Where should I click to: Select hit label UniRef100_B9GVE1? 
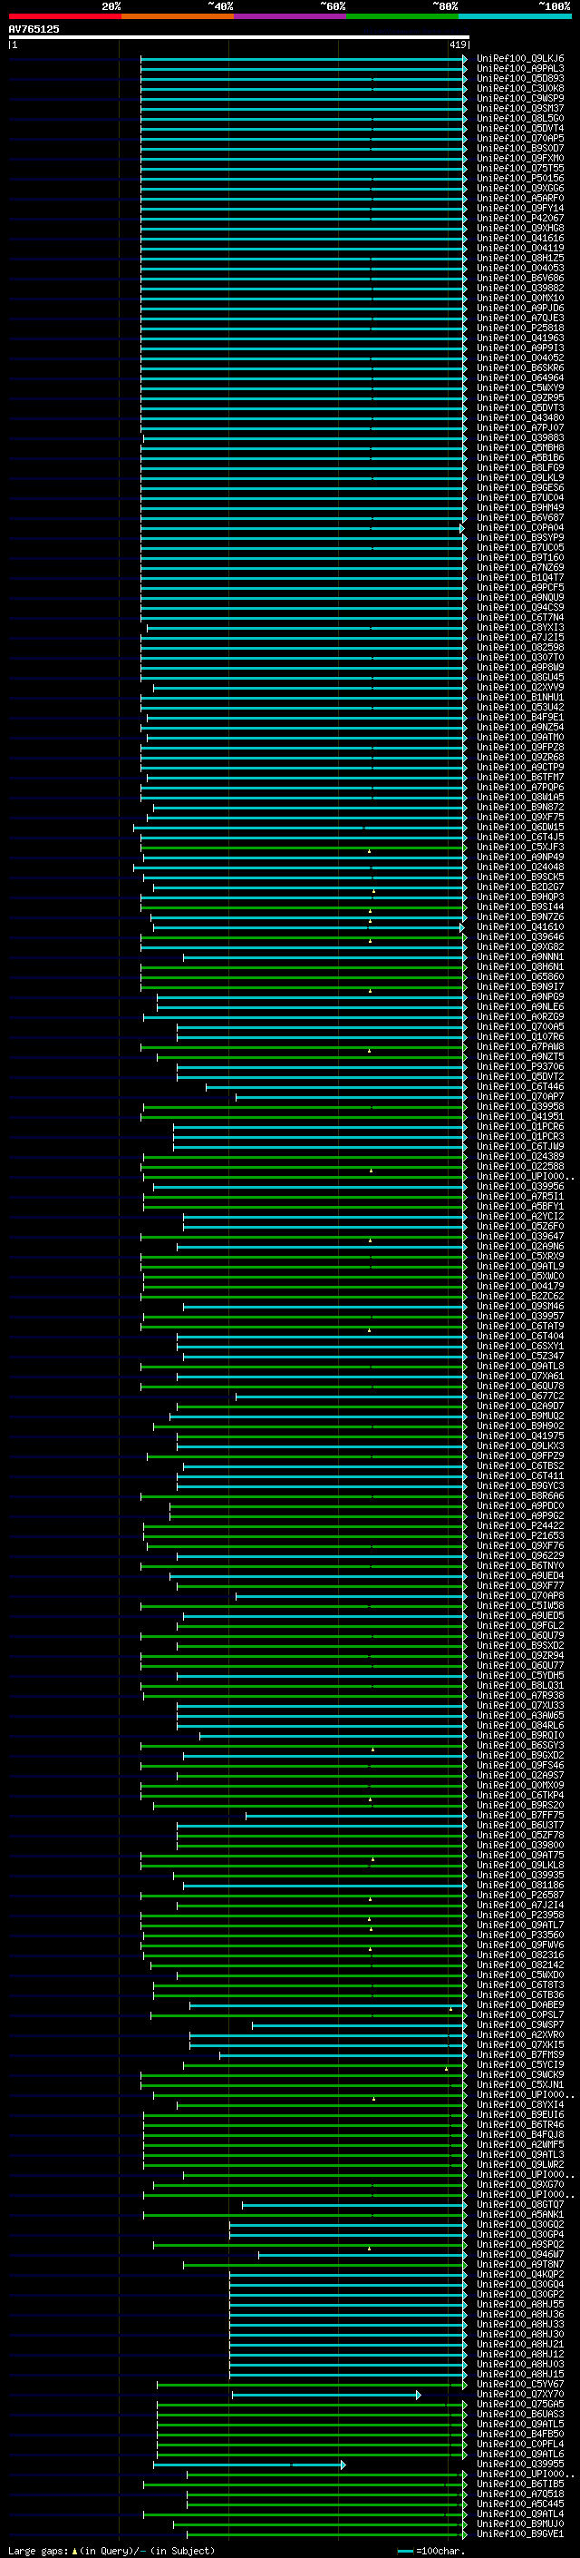click(x=519, y=2535)
